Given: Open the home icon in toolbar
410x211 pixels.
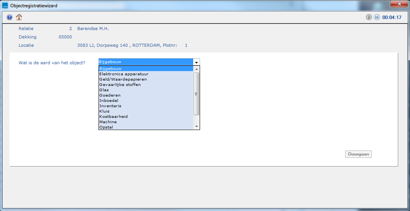Looking at the screenshot, I should [x=19, y=17].
